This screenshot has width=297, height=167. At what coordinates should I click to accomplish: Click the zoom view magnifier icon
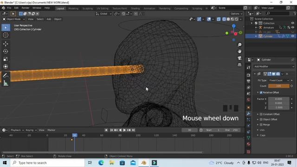click(x=239, y=45)
